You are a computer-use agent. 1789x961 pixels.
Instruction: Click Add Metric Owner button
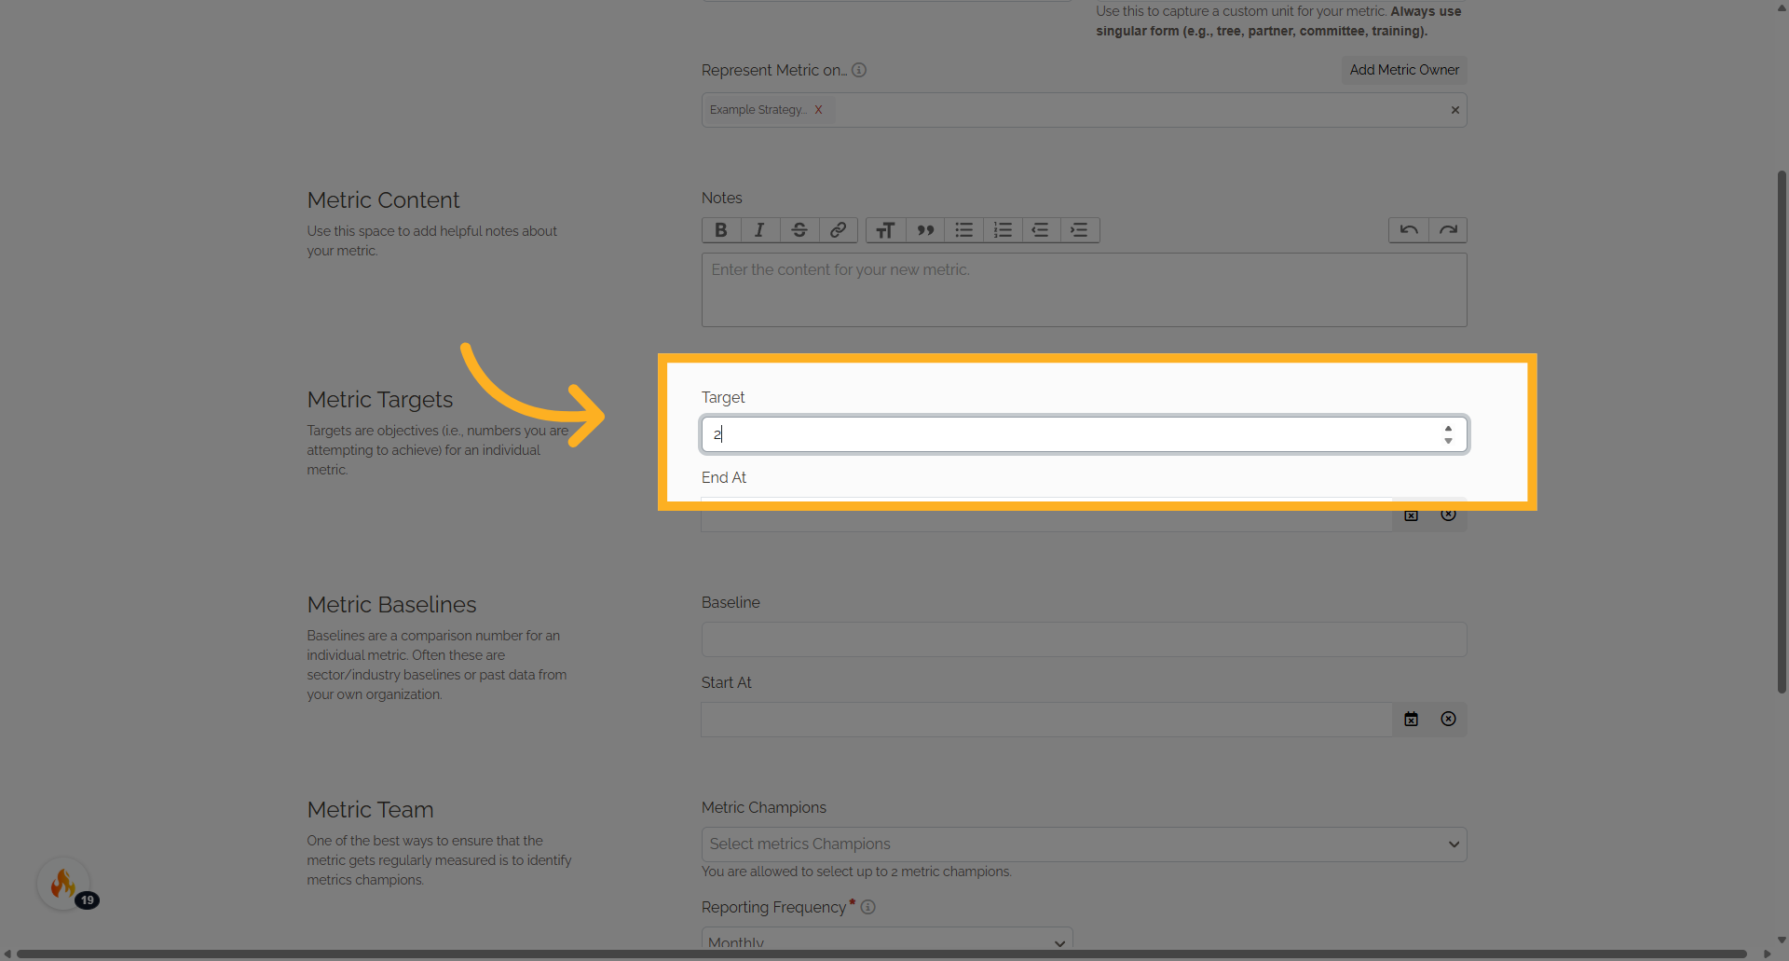1404,70
